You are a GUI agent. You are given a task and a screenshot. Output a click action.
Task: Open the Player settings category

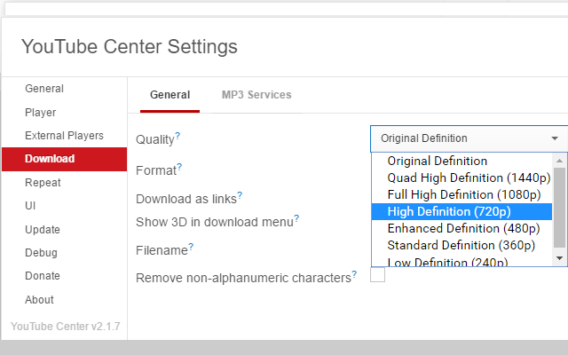[x=41, y=113]
